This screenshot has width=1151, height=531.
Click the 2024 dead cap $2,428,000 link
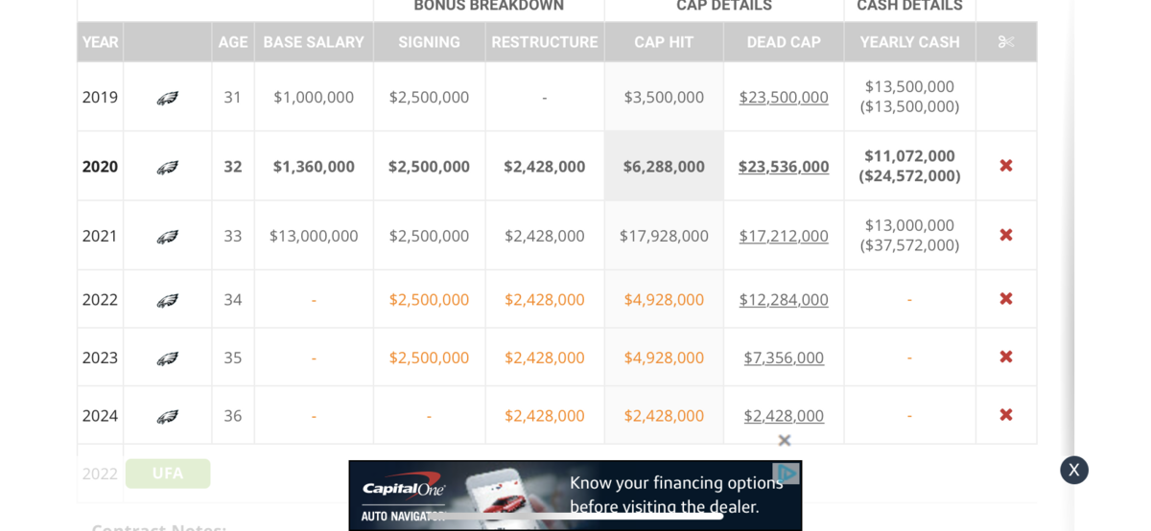click(784, 415)
